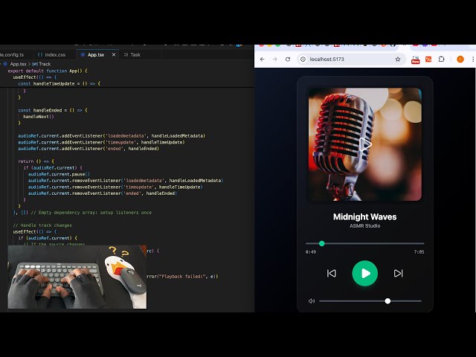Click the volume slider white knob
Image resolution: width=476 pixels, height=357 pixels.
[387, 300]
